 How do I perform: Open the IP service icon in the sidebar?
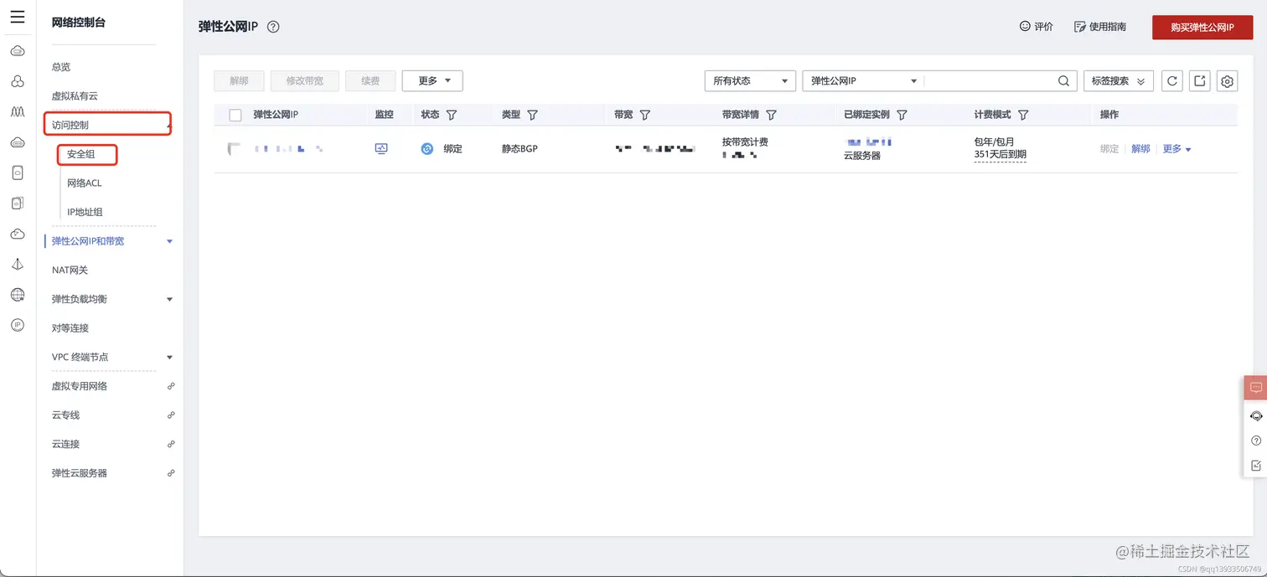(x=17, y=324)
